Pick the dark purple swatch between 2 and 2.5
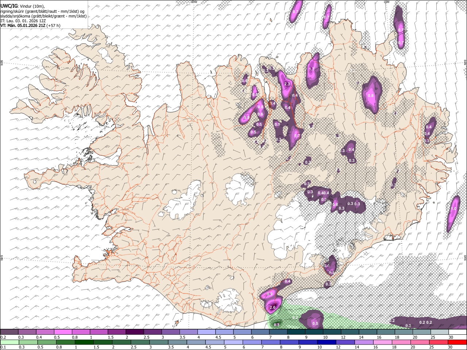Screen dimensions: 467x350 [x=135, y=332]
